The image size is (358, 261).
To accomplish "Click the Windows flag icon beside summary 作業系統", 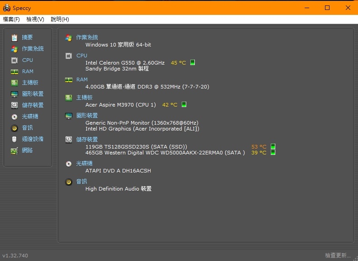I will [x=69, y=37].
